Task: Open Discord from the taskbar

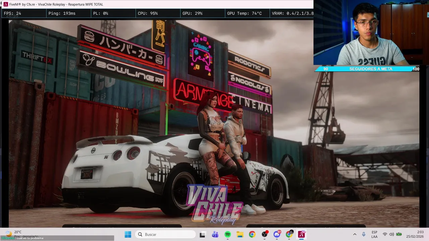Action: [277, 235]
